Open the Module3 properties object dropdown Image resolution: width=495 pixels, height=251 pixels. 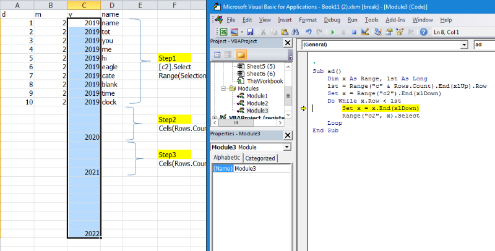pyautogui.click(x=287, y=147)
